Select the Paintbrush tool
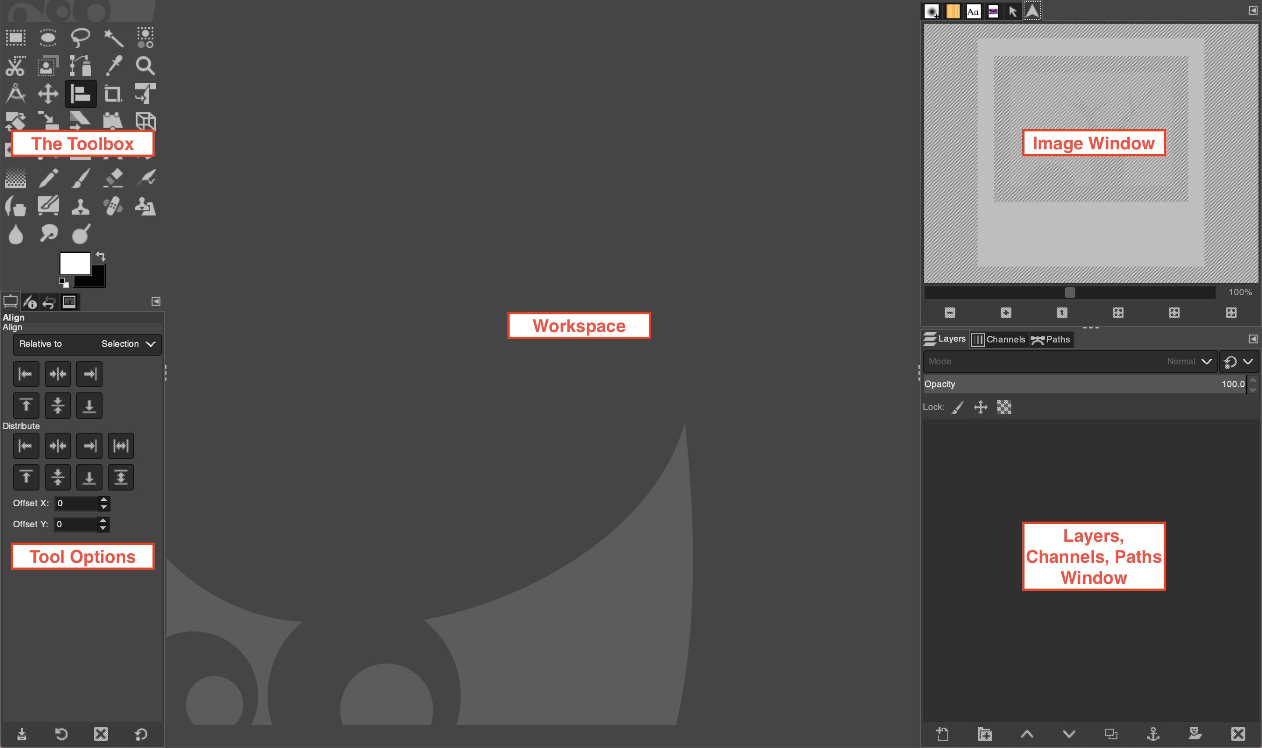 [80, 178]
